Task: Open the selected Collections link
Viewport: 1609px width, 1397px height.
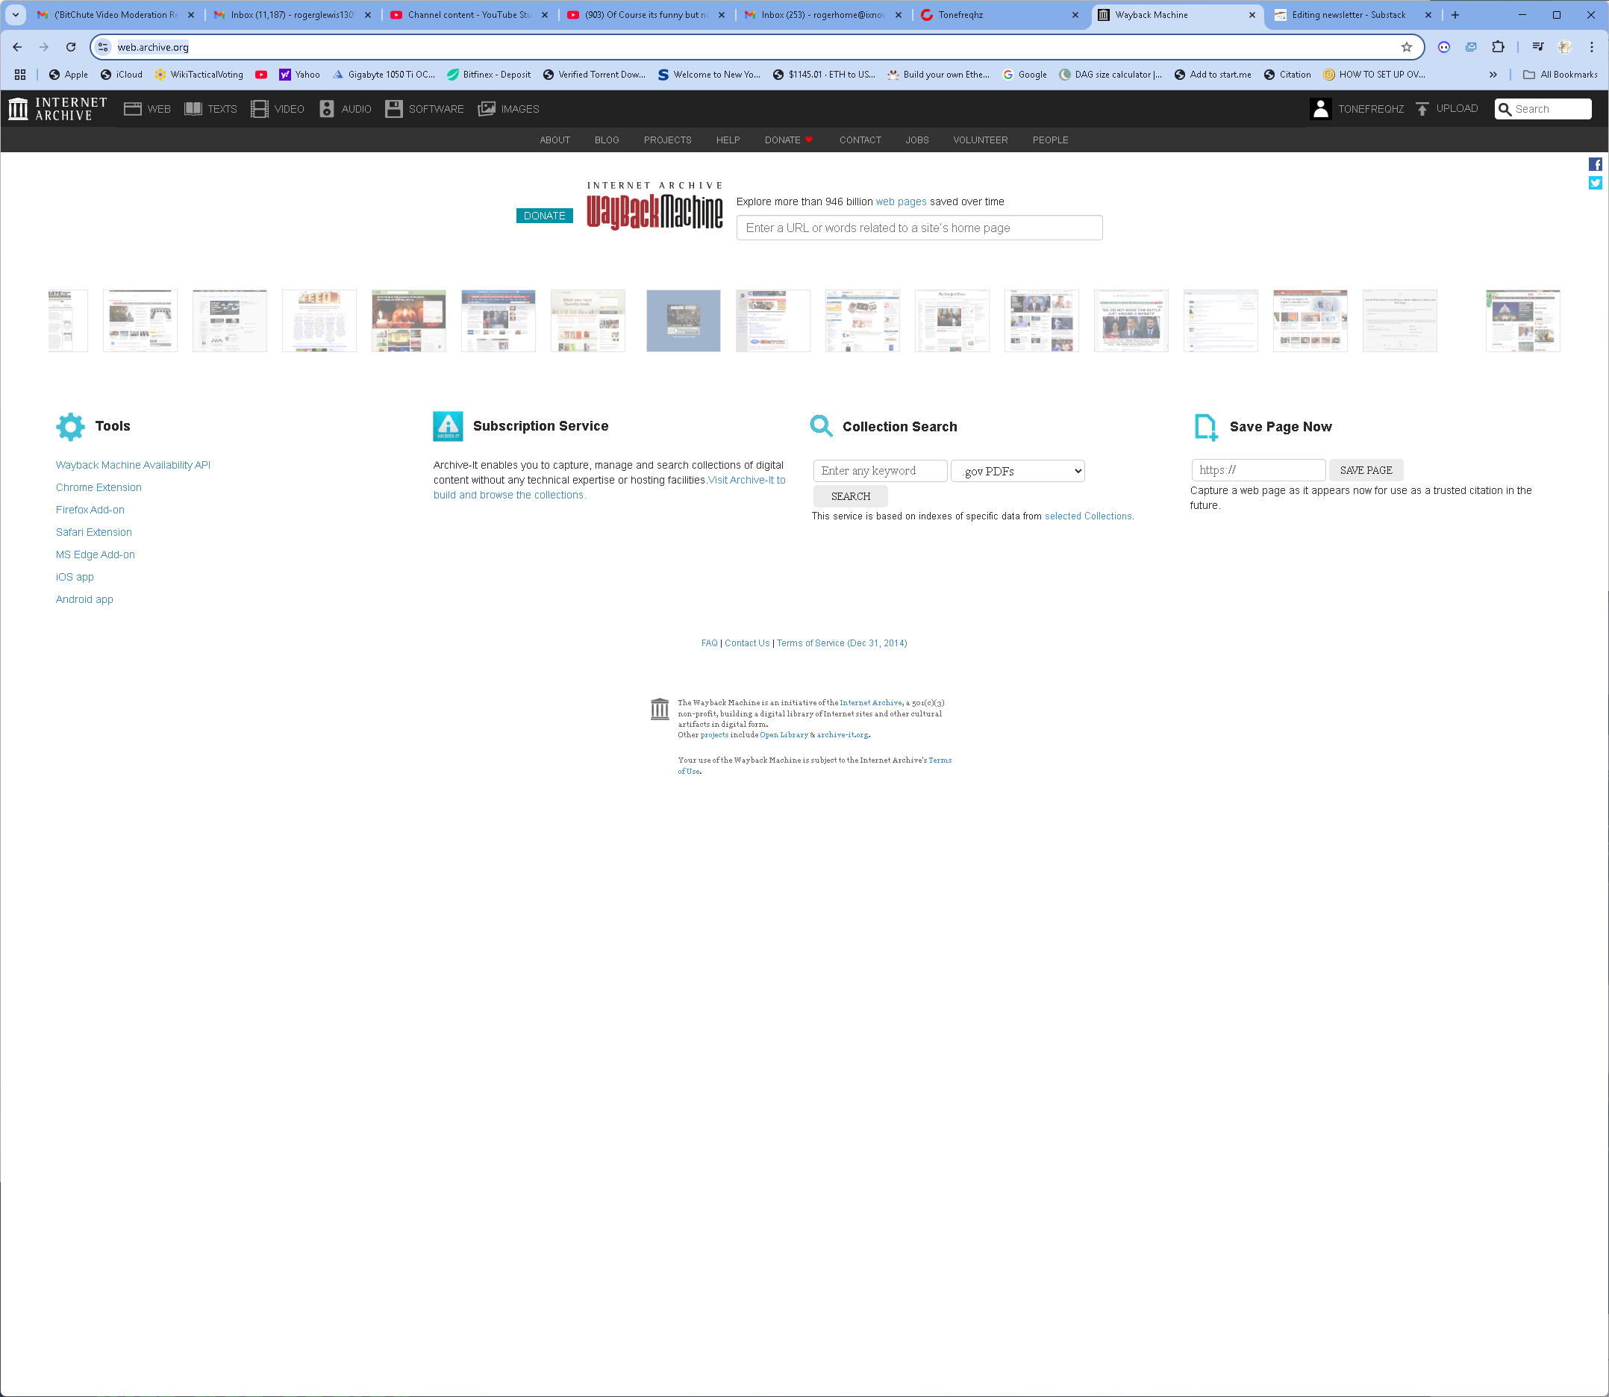Action: click(x=1088, y=516)
